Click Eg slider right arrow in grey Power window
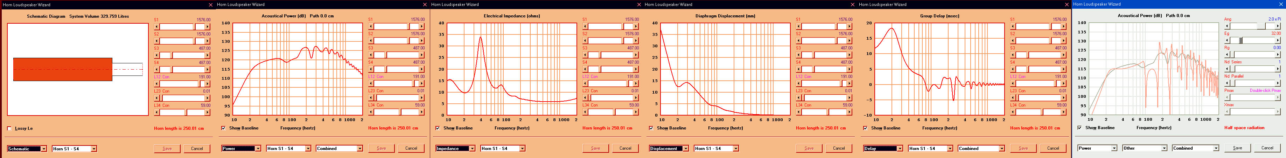Viewport: 1286px width, 158px height. pyautogui.click(x=1279, y=40)
